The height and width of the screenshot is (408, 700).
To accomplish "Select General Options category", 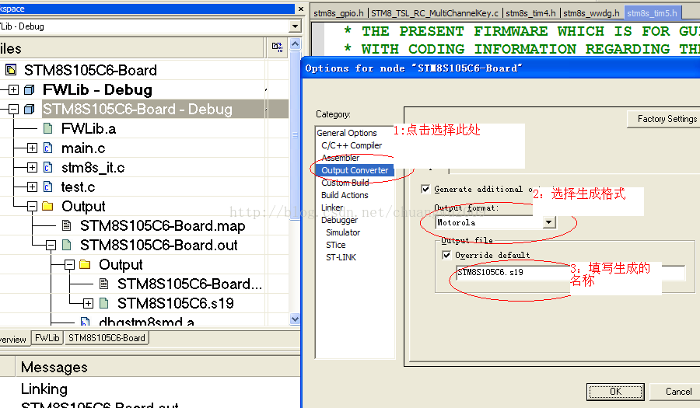I will pos(346,133).
